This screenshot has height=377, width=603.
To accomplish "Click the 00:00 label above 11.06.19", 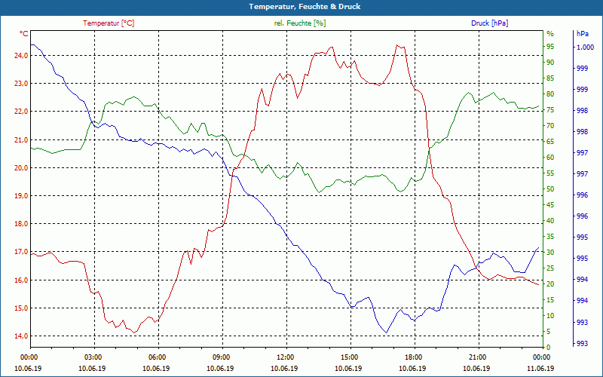I will 541,357.
